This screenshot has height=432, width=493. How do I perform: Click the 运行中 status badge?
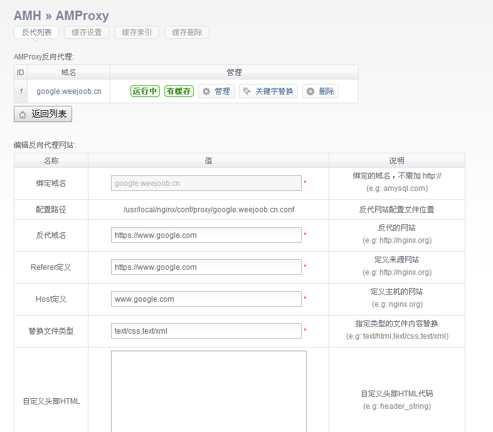[x=145, y=91]
